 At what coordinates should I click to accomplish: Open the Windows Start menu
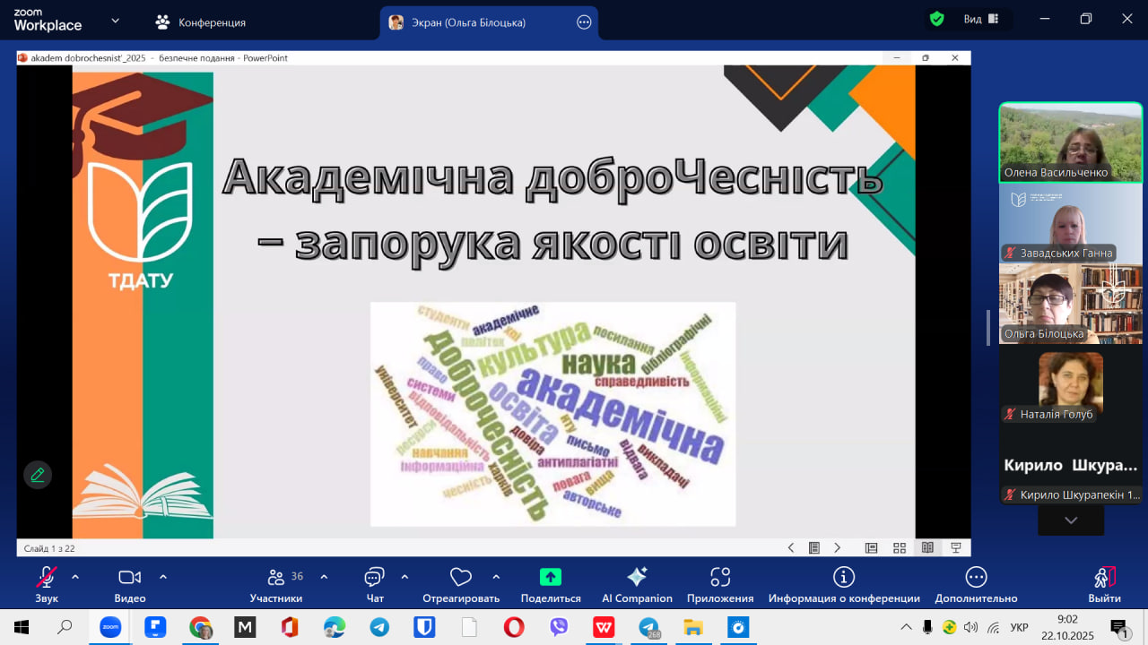tap(21, 627)
